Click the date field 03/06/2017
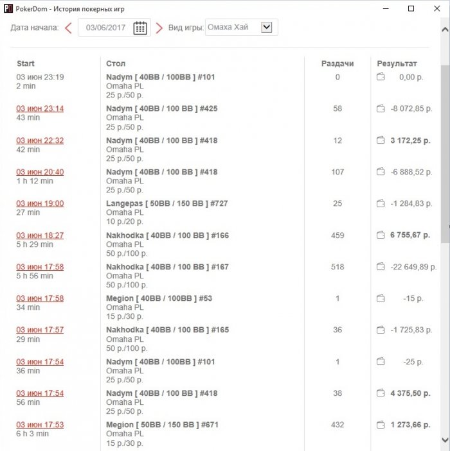 point(105,28)
